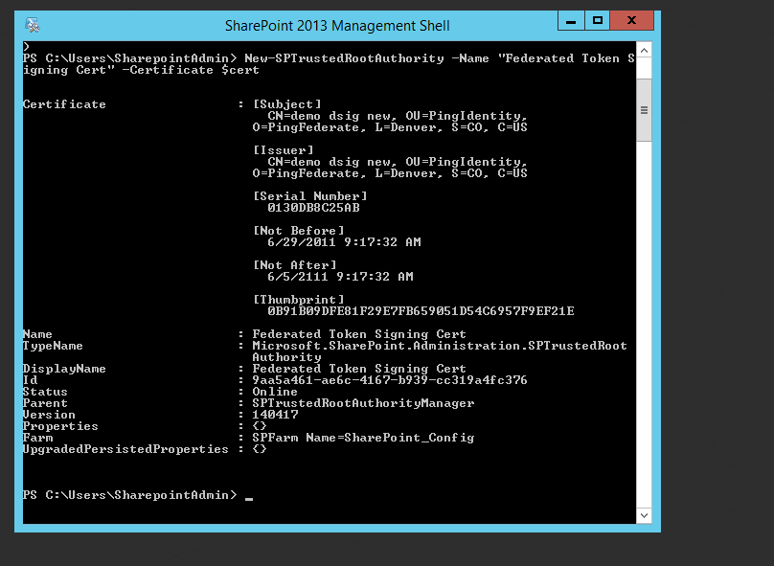Click Version value 140417
The height and width of the screenshot is (566, 774).
pos(276,415)
